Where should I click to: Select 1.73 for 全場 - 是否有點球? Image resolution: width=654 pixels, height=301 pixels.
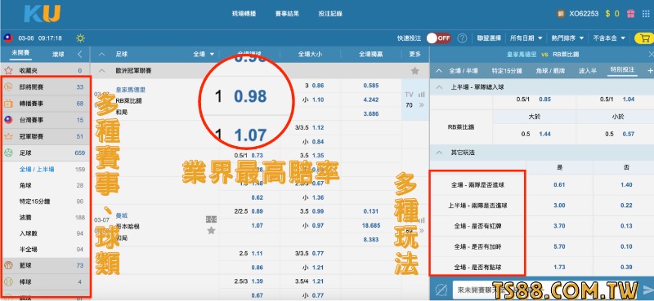pyautogui.click(x=559, y=267)
